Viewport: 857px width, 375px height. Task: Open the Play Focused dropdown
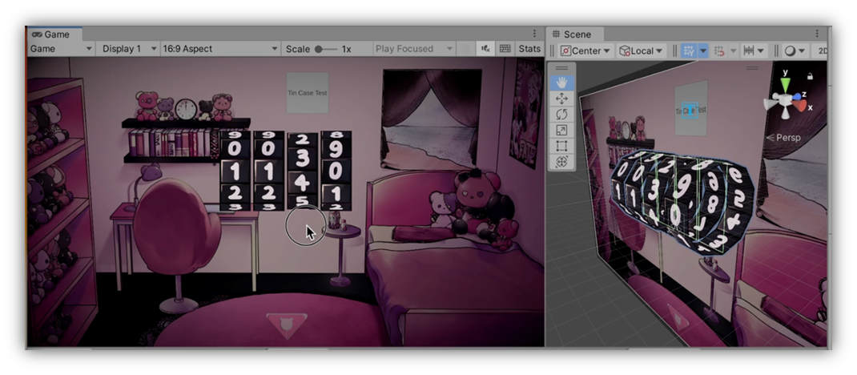click(414, 49)
